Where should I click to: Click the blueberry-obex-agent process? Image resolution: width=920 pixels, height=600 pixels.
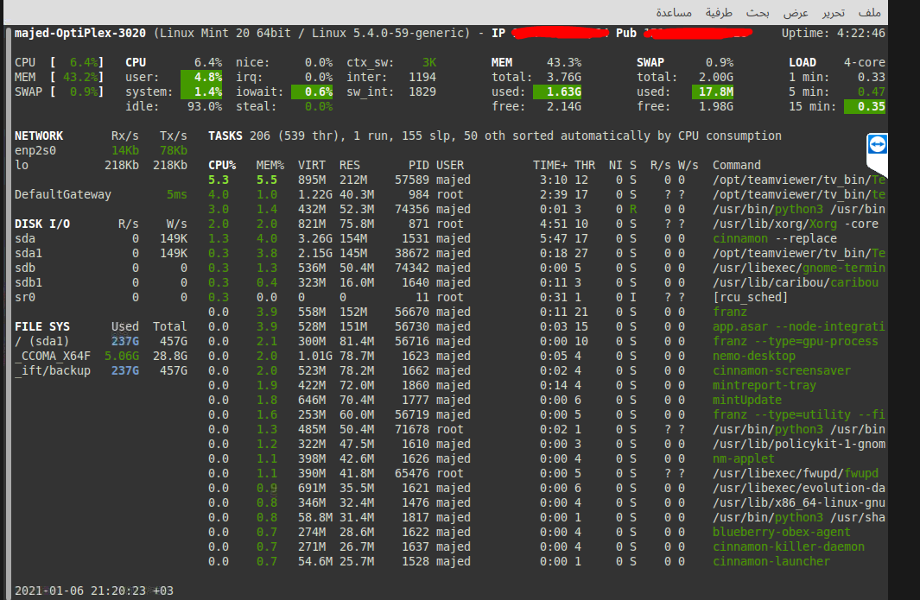[782, 532]
